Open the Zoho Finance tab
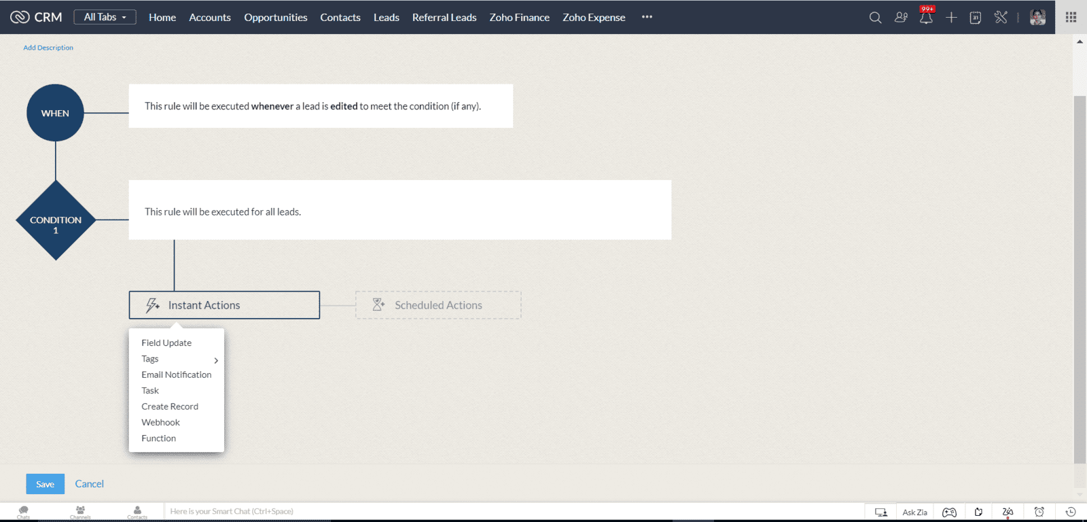The width and height of the screenshot is (1087, 522). coord(520,18)
